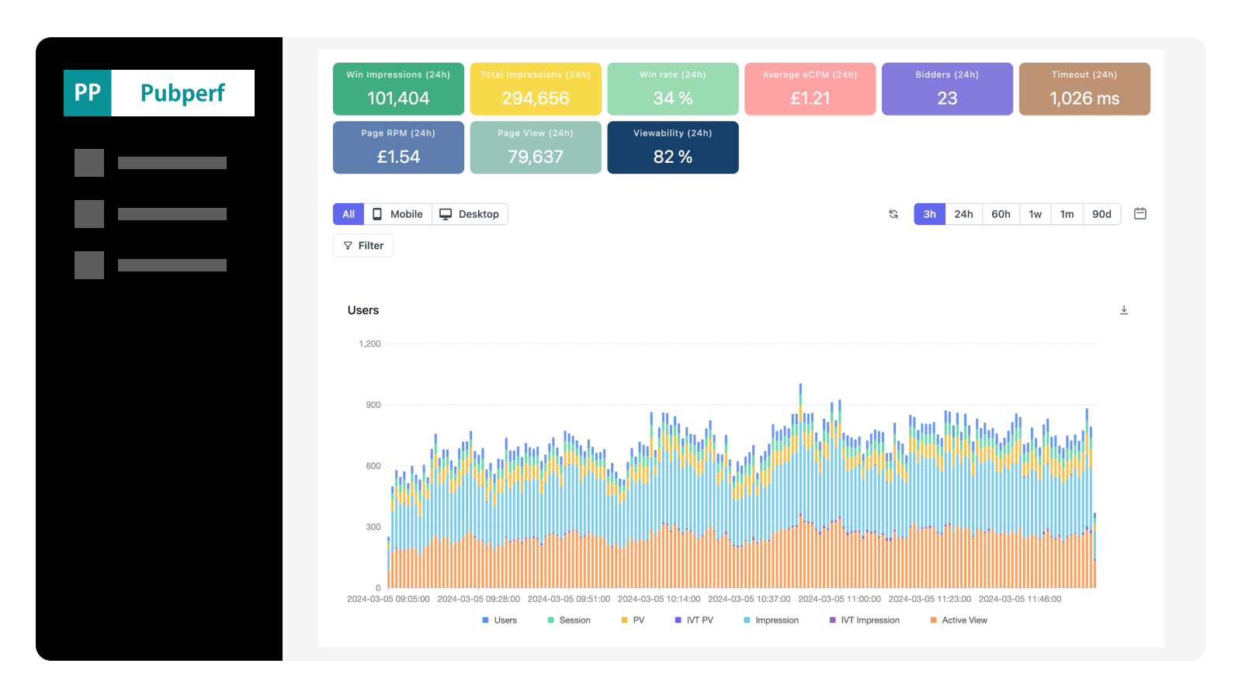Toggle the Active View legend series
This screenshot has width=1242, height=698.
point(958,620)
